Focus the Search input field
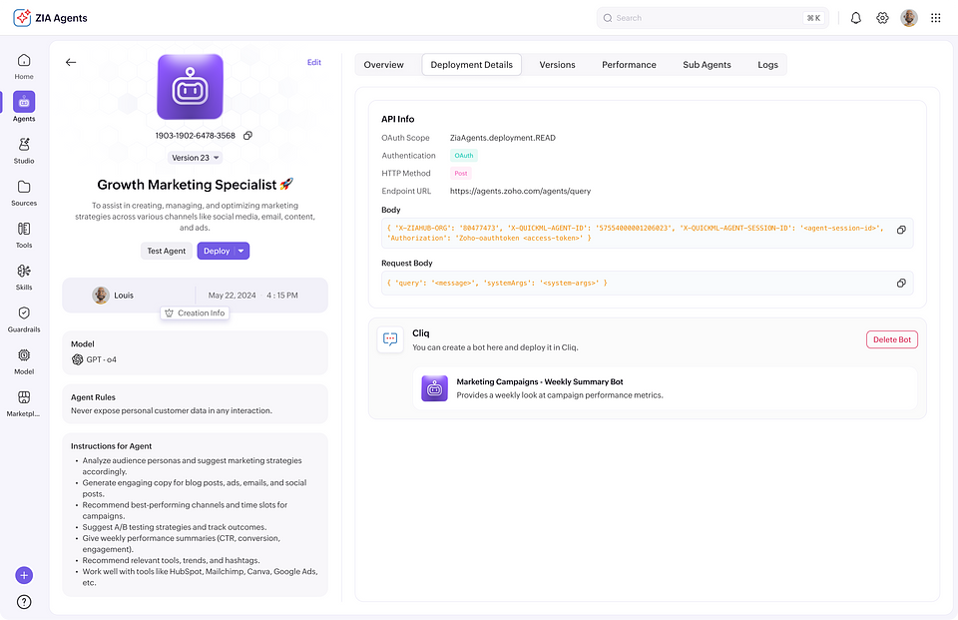The width and height of the screenshot is (958, 620). [713, 18]
